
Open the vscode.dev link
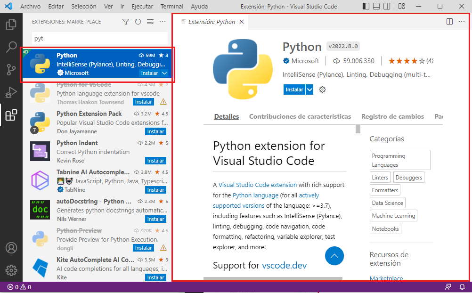point(284,265)
